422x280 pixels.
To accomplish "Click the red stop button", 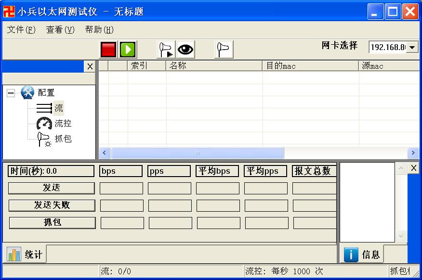I will 108,50.
